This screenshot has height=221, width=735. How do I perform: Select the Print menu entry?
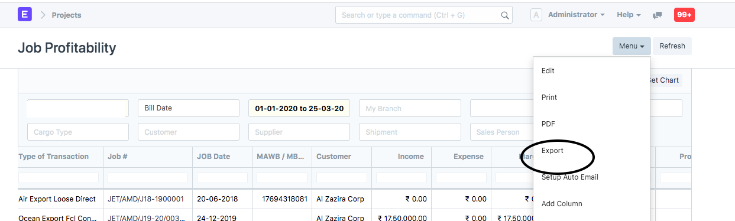click(549, 97)
